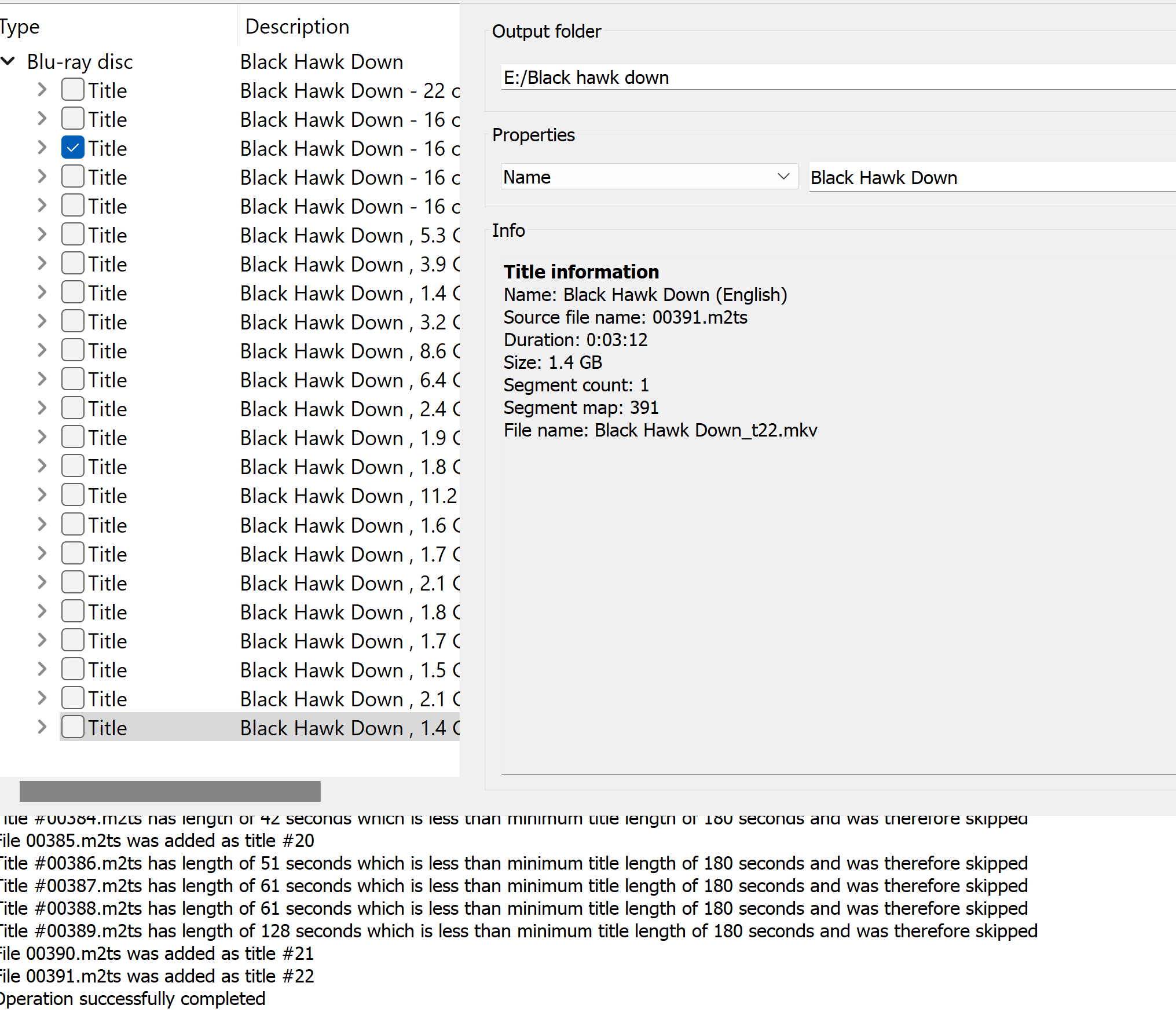
Task: Expand the checked Title entry
Action: [x=42, y=148]
